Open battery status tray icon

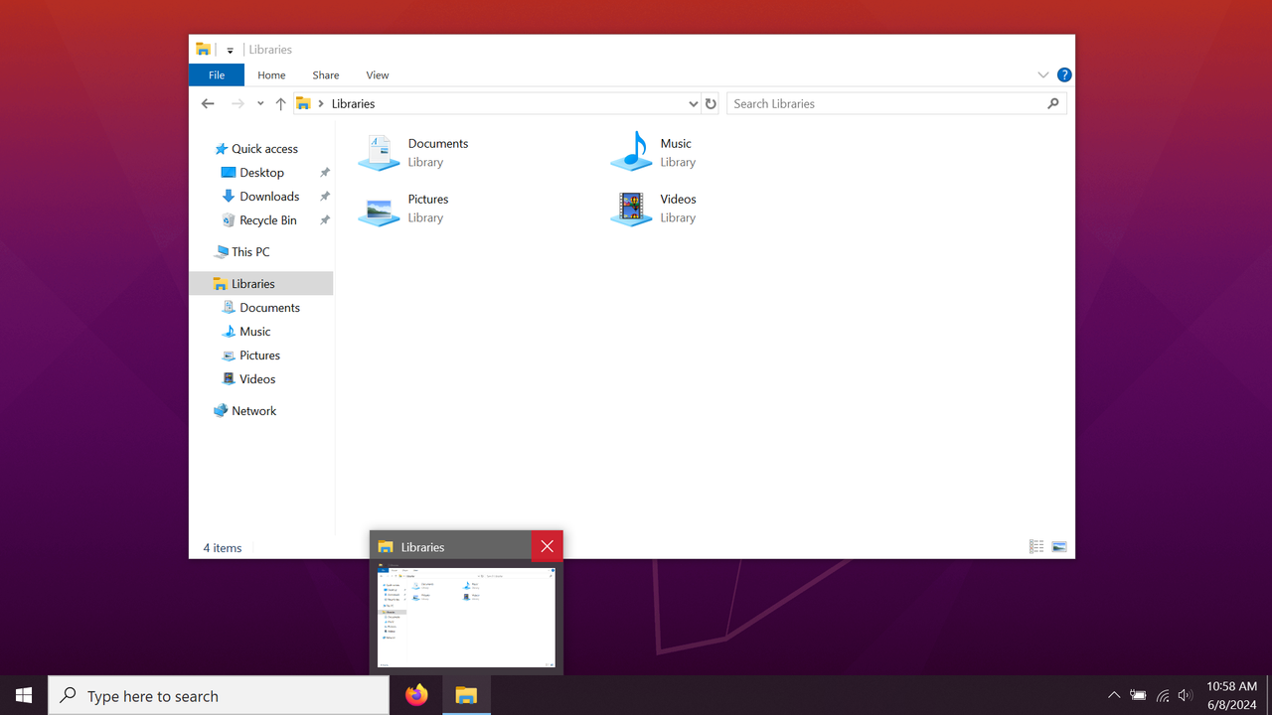[1138, 695]
